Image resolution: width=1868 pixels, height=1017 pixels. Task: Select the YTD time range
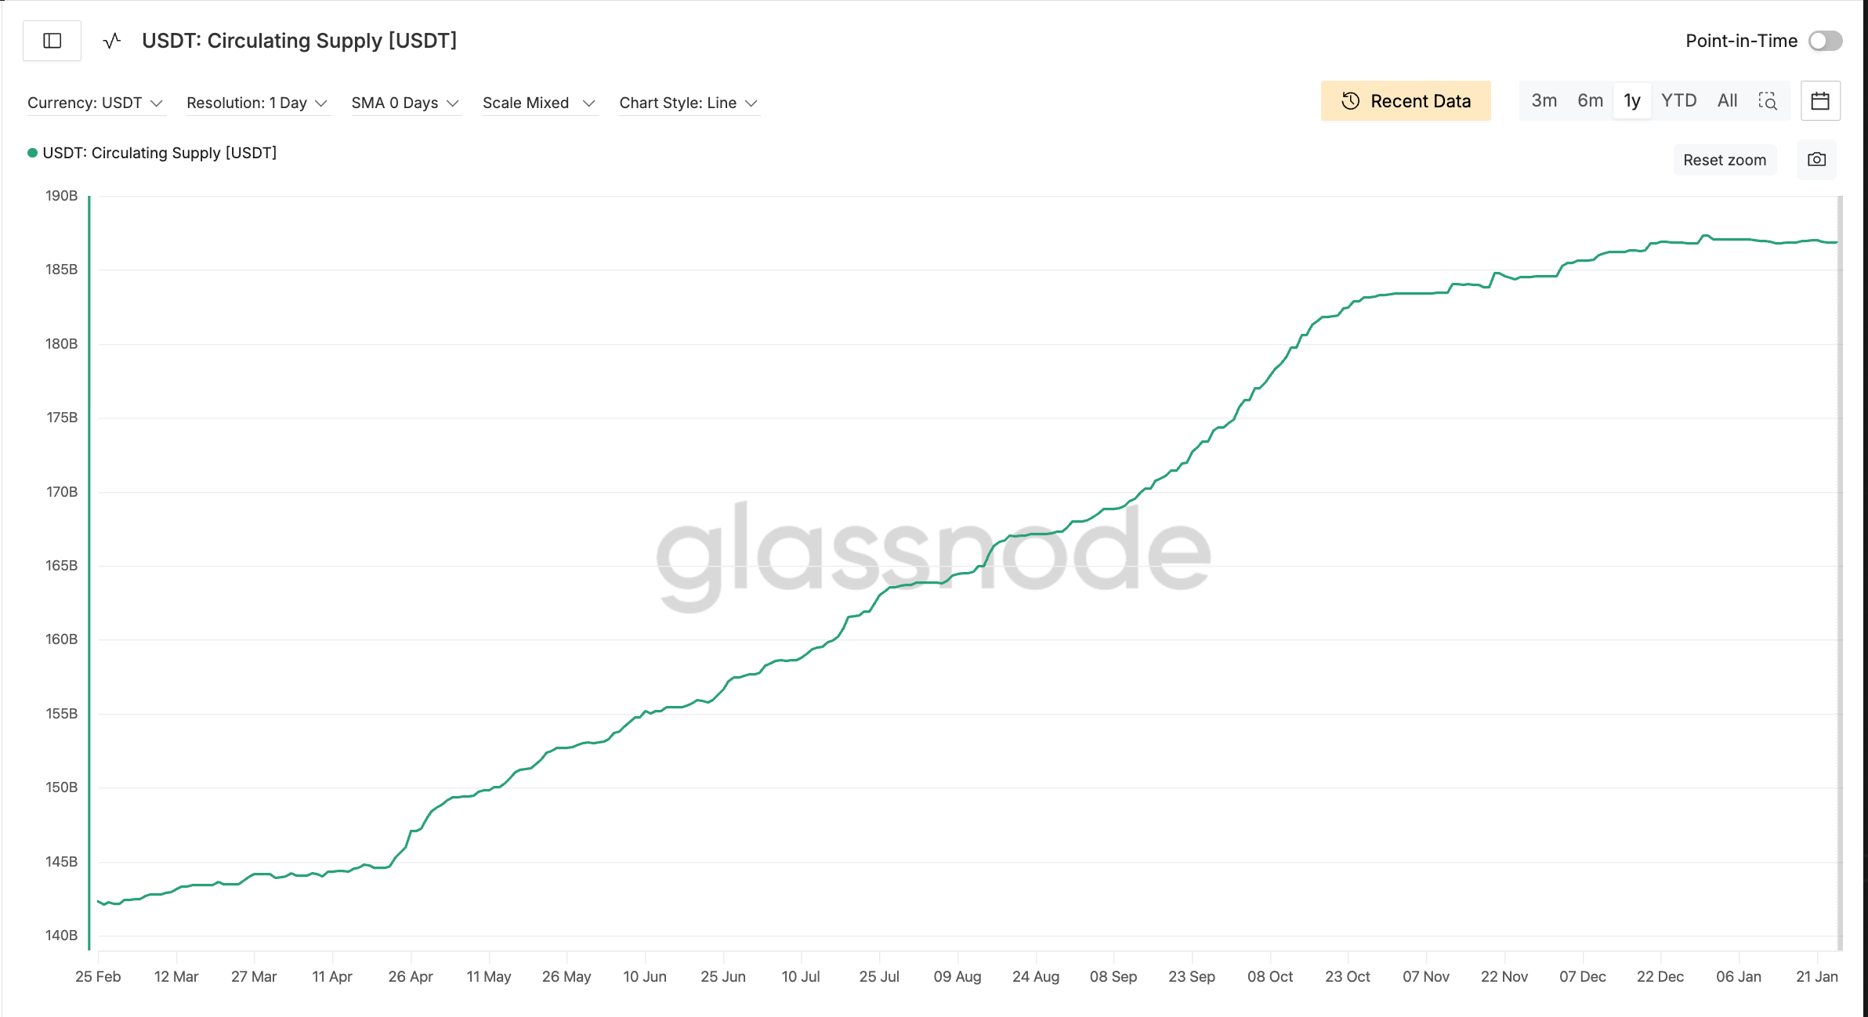click(x=1678, y=101)
